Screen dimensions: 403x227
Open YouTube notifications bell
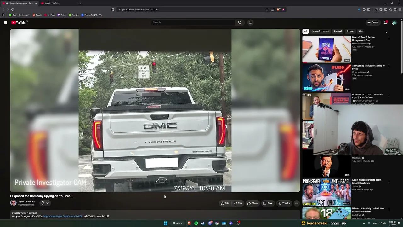[385, 22]
